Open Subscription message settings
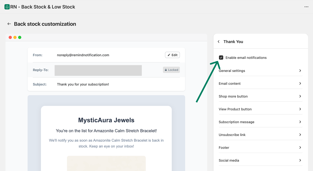The height and width of the screenshot is (171, 313). click(260, 122)
